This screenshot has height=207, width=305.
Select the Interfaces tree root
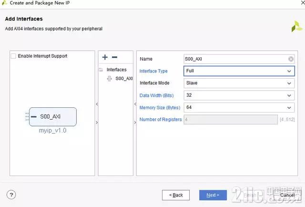click(x=116, y=70)
